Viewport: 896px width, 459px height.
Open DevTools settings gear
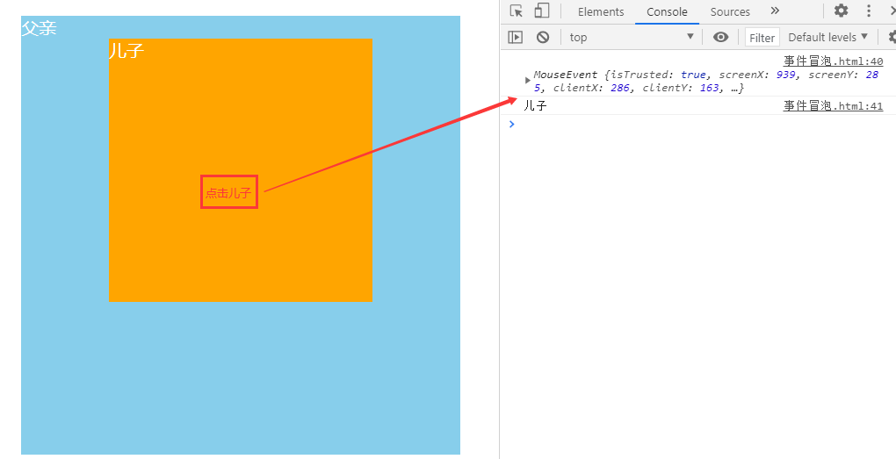click(841, 11)
